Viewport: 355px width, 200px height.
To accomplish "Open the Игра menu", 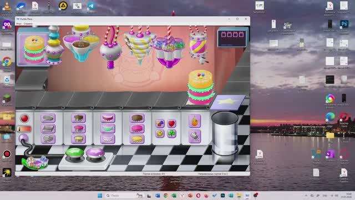I will pos(18,23).
